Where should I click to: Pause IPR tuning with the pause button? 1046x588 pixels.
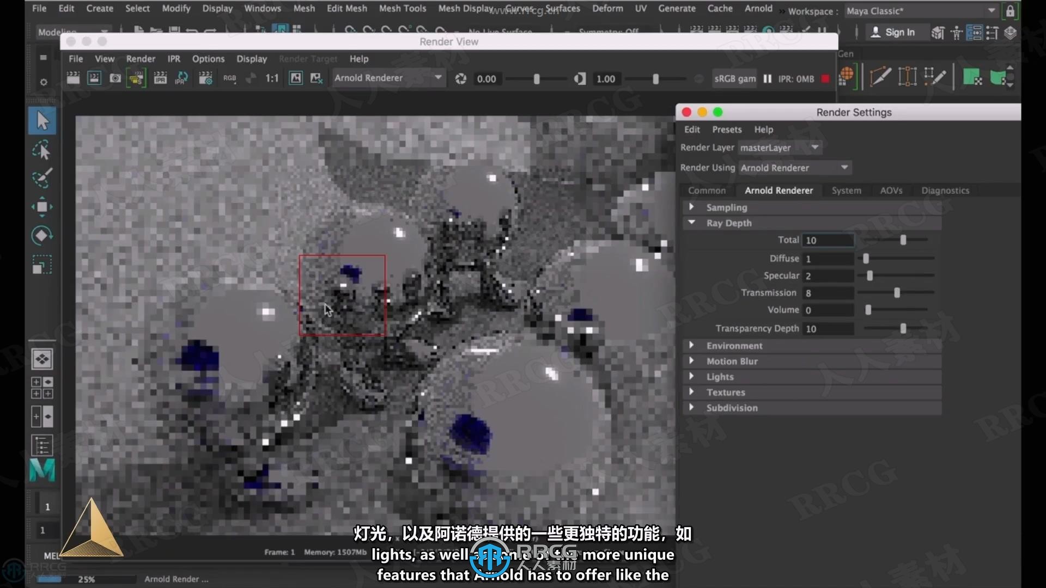(768, 79)
